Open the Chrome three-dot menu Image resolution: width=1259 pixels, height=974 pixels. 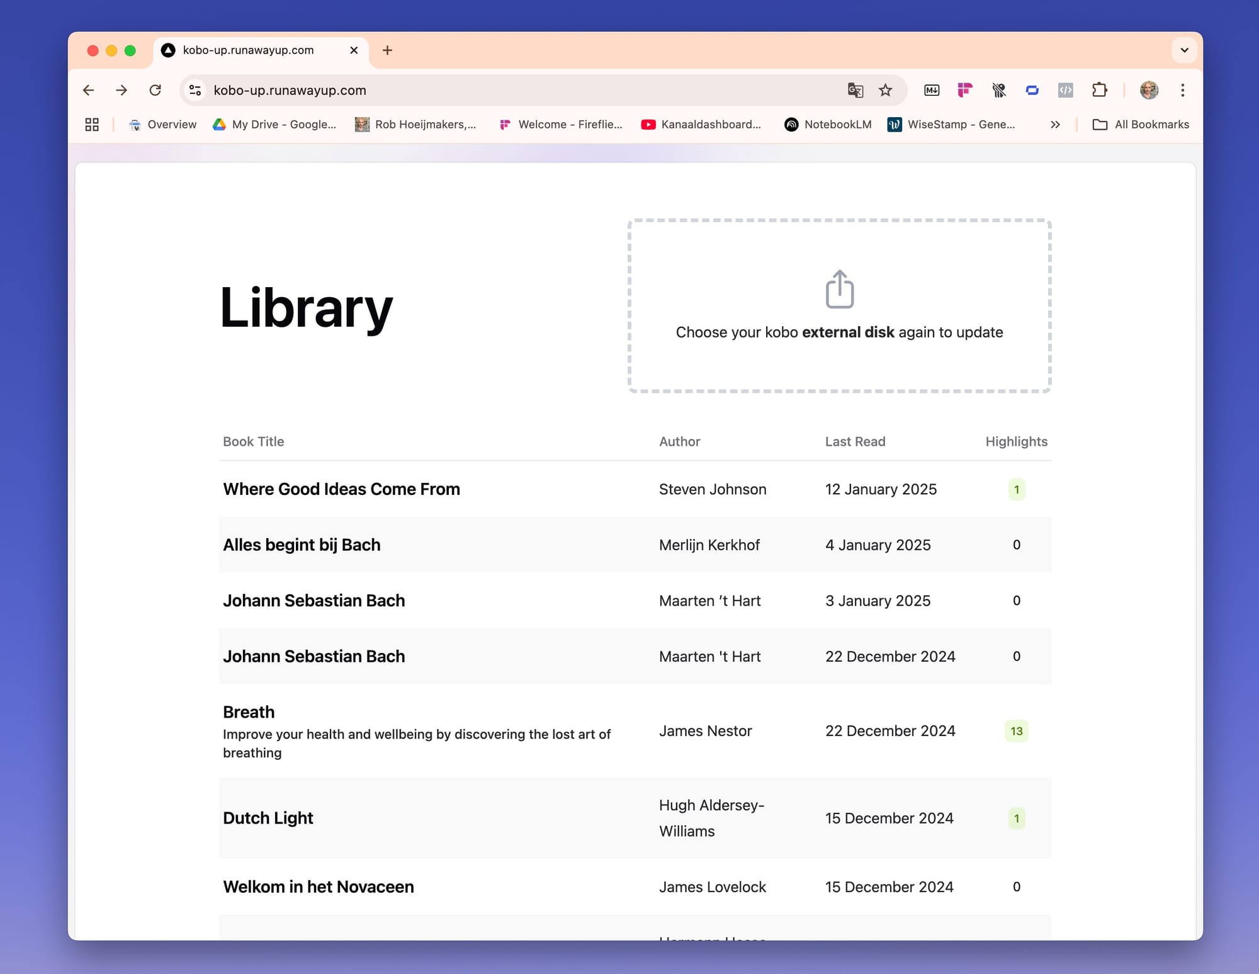coord(1183,90)
